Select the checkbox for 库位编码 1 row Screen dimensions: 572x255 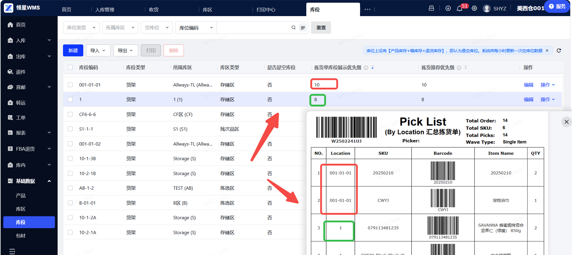tap(70, 99)
